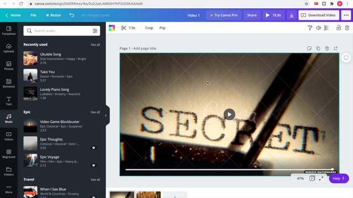Open the Text sidebar panel
The height and width of the screenshot is (198, 353).
(9, 101)
